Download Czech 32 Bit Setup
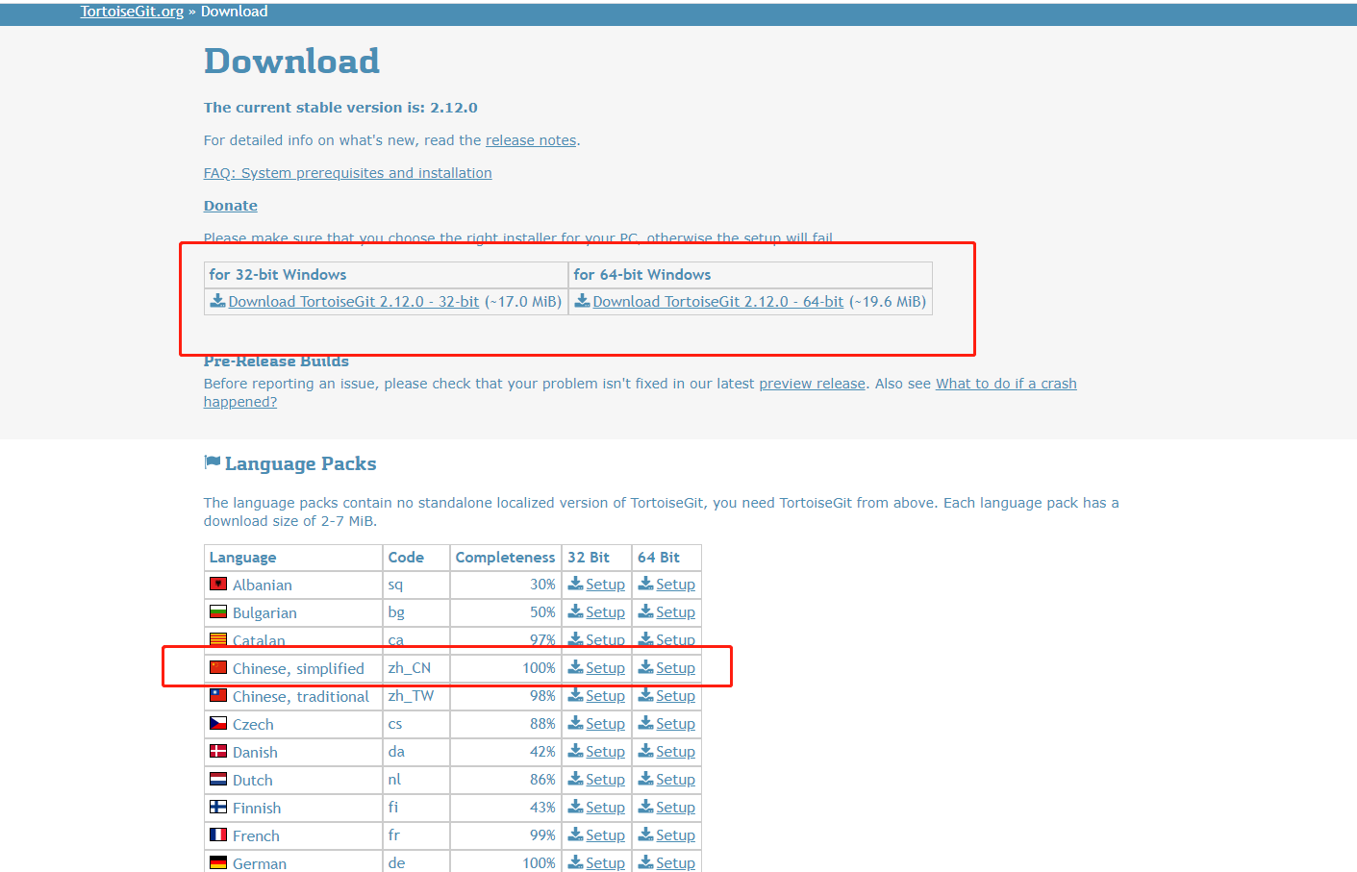 coord(605,724)
